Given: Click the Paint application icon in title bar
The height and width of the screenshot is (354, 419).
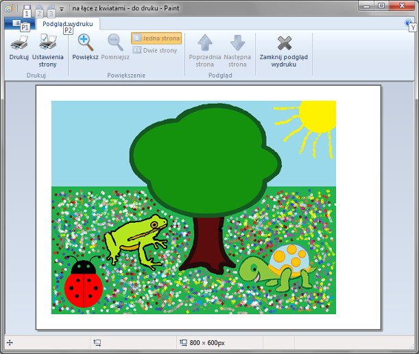Looking at the screenshot, I should click(x=8, y=8).
